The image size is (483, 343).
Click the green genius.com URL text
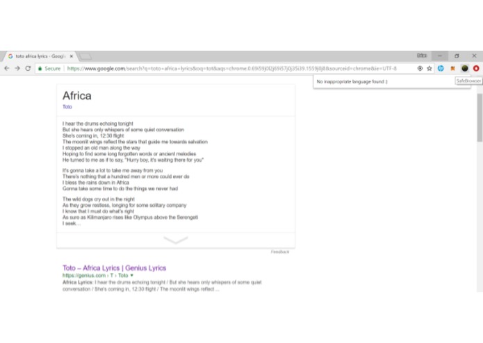pyautogui.click(x=95, y=276)
